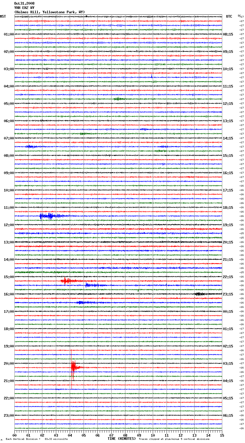The width and height of the screenshot is (245, 443).
Task: Click the 00:15 UTC time label
Action: coord(228,312)
